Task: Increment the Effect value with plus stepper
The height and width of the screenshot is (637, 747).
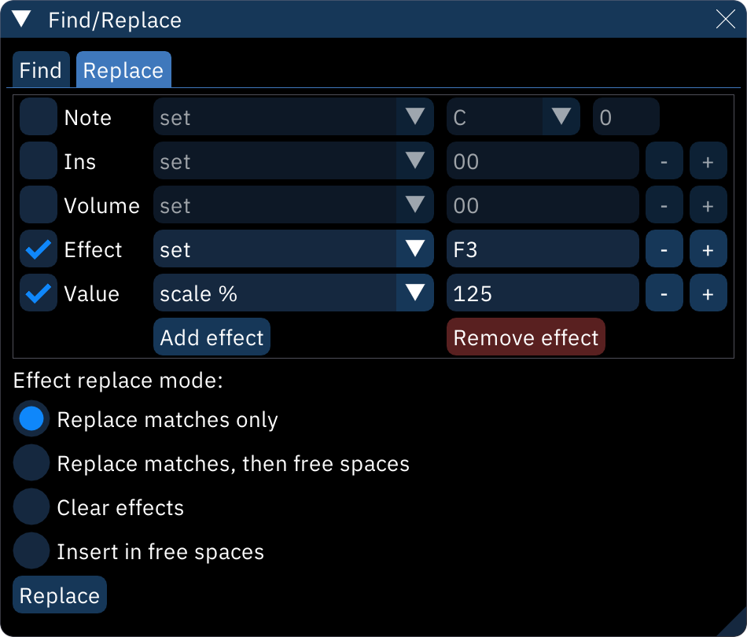Action: (x=708, y=249)
